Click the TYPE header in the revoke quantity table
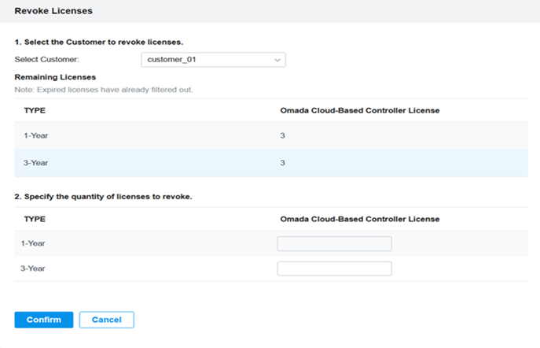Image resolution: width=540 pixels, height=348 pixels. click(35, 219)
